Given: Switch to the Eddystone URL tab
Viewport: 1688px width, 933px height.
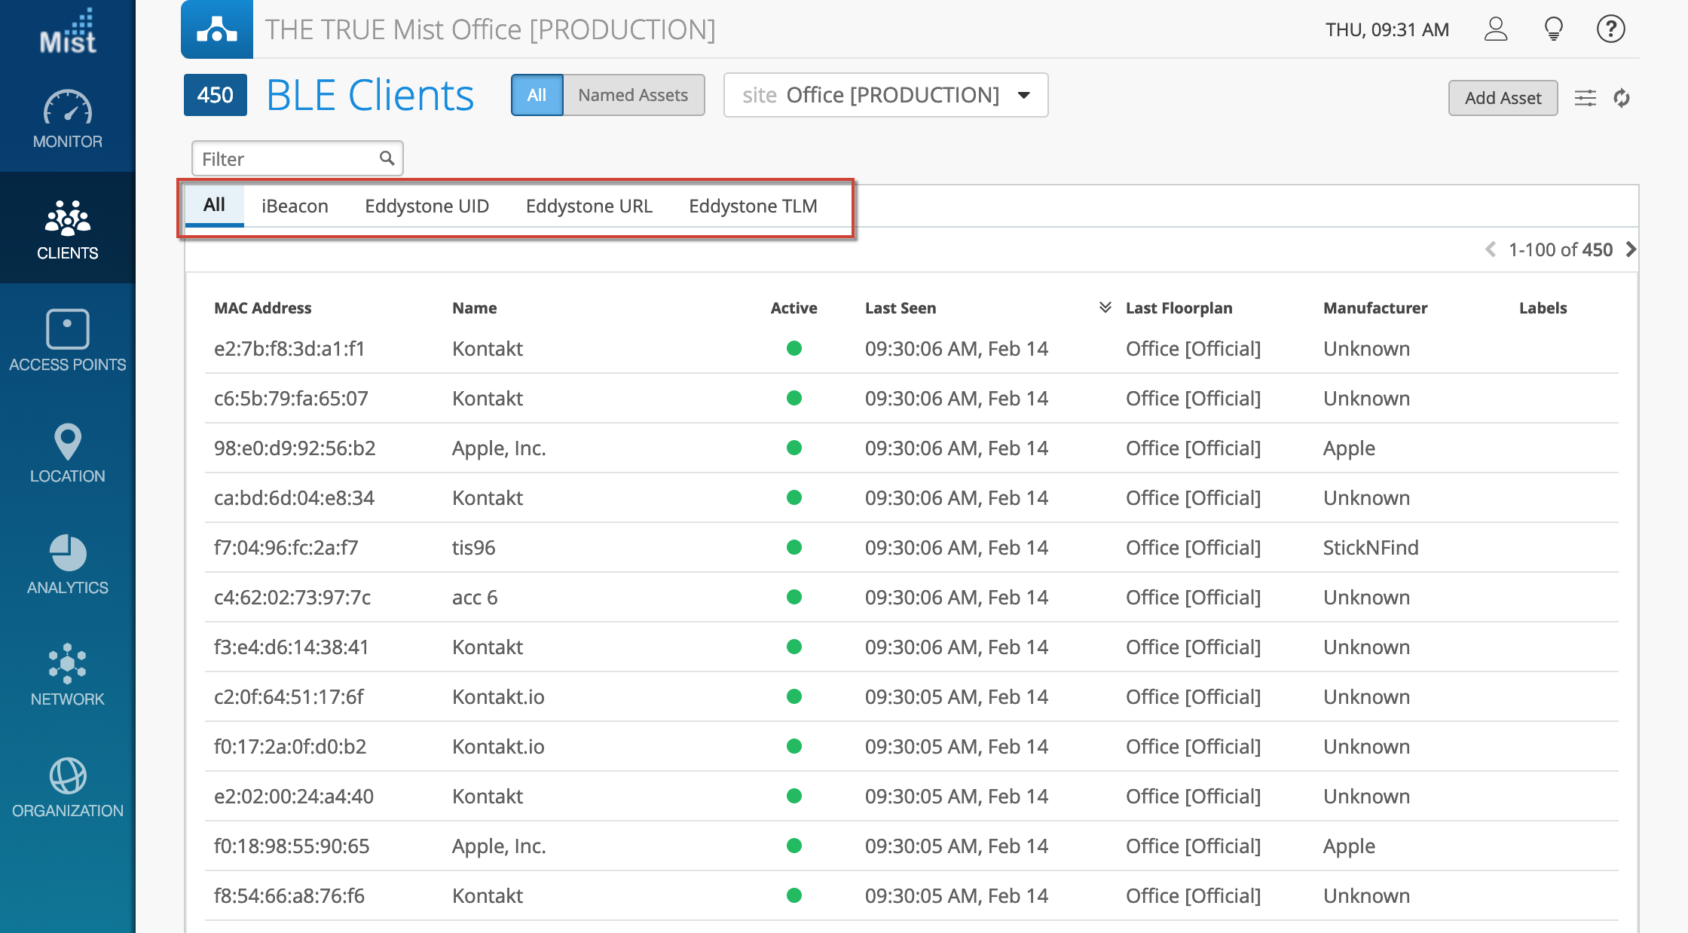Looking at the screenshot, I should (x=589, y=206).
